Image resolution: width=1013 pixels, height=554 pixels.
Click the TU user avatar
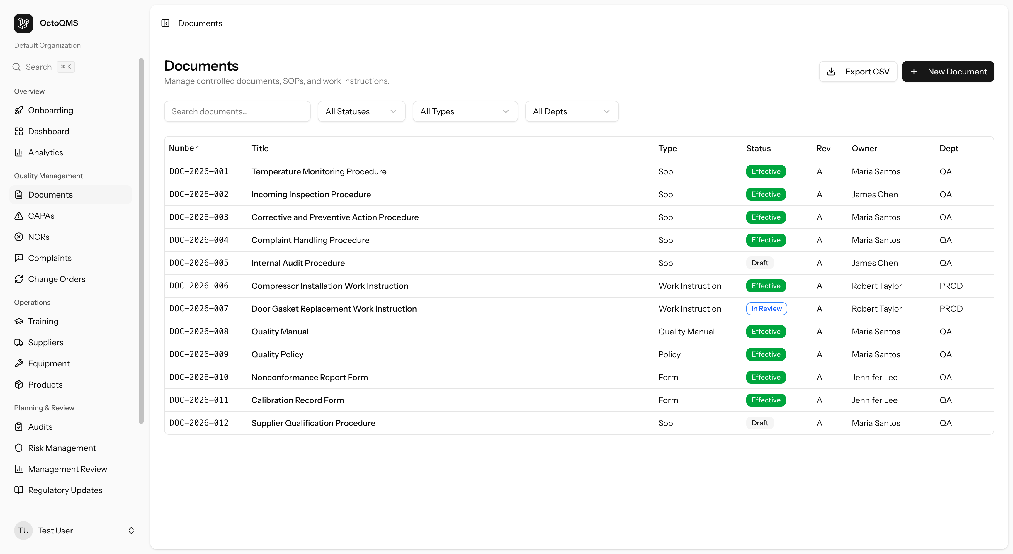(x=23, y=531)
